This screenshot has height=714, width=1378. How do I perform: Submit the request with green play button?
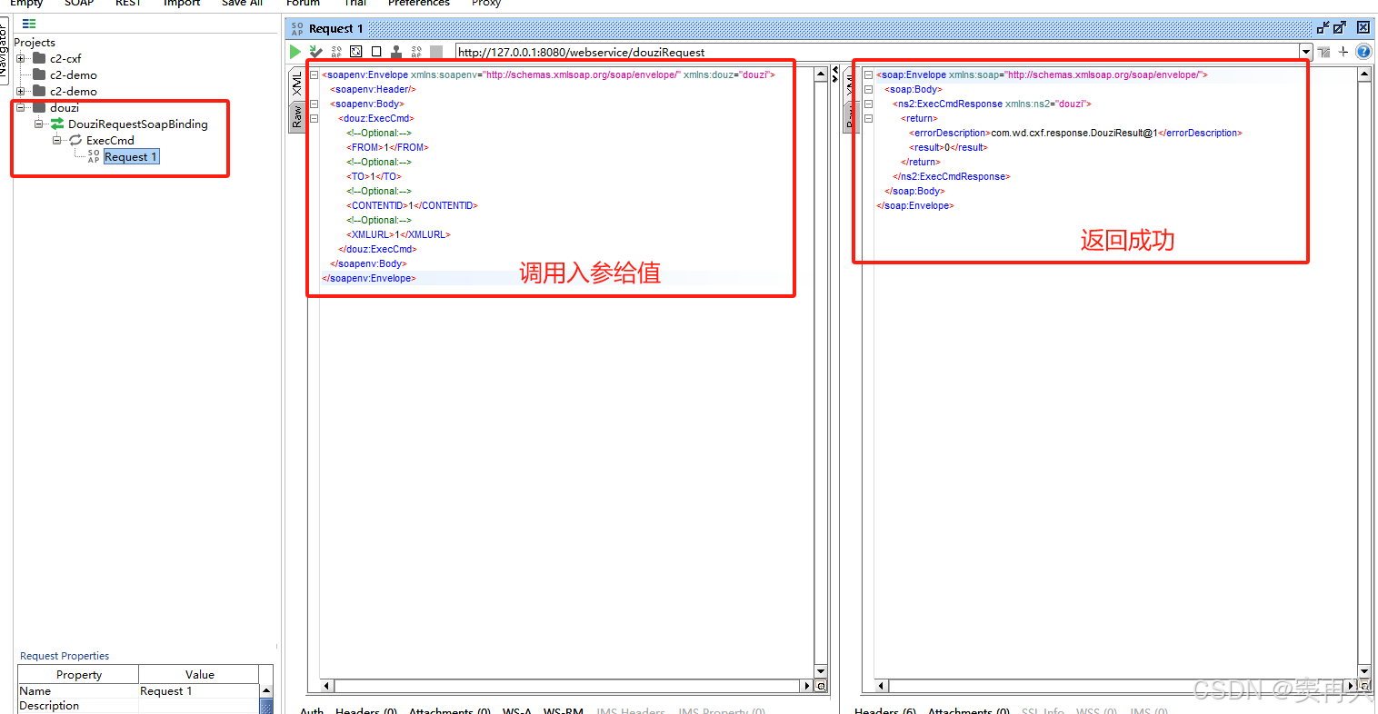click(295, 52)
